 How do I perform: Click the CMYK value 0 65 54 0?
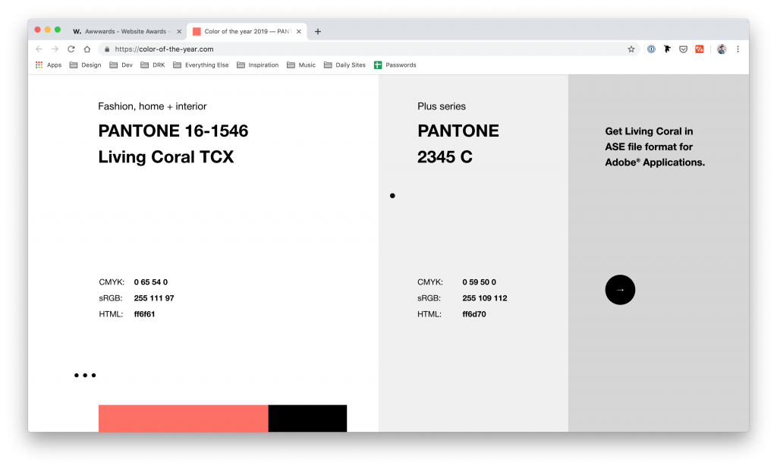[151, 282]
